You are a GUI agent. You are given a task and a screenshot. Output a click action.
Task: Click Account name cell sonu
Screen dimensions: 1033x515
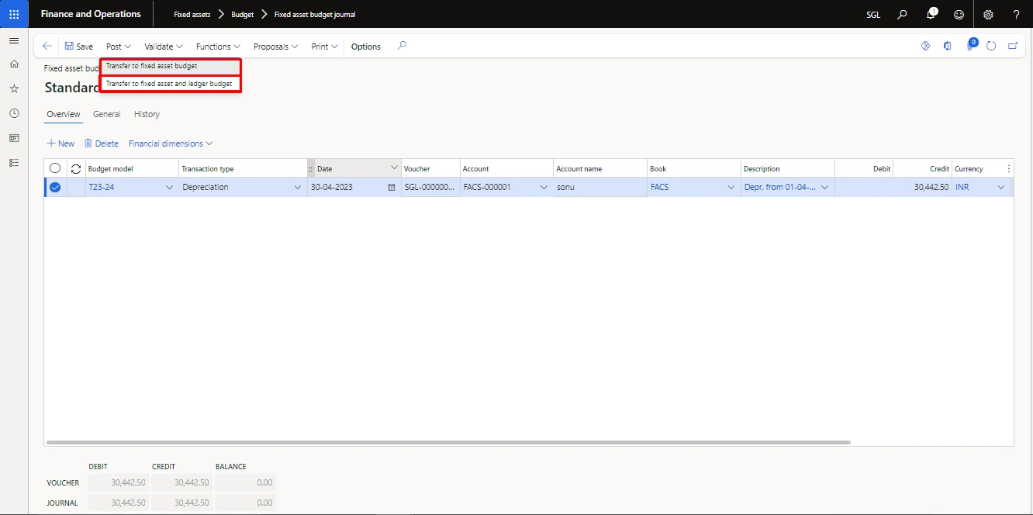600,187
